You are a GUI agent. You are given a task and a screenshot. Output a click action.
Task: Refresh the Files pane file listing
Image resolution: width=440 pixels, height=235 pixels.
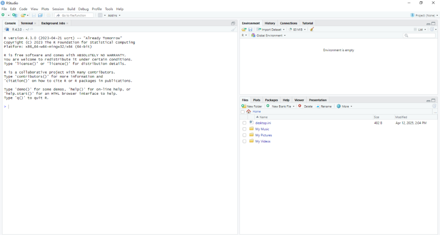tap(434, 106)
